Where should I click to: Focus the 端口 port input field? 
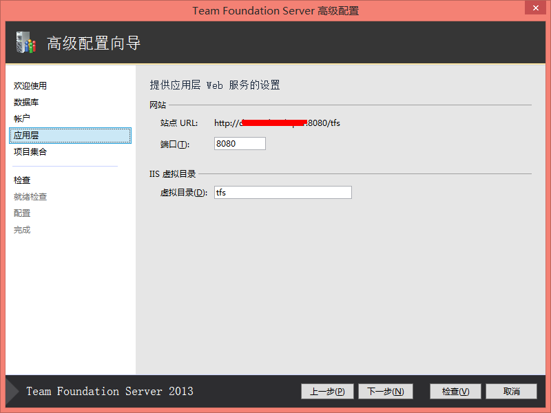pyautogui.click(x=240, y=144)
